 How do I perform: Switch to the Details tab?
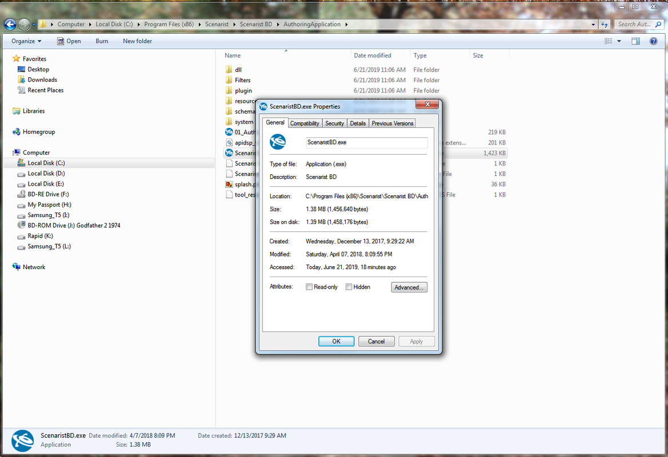pyautogui.click(x=358, y=123)
